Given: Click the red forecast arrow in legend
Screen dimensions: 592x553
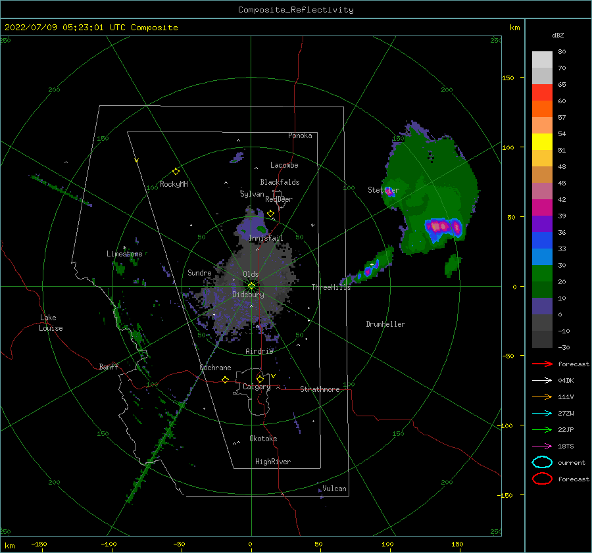Looking at the screenshot, I should click(x=542, y=364).
